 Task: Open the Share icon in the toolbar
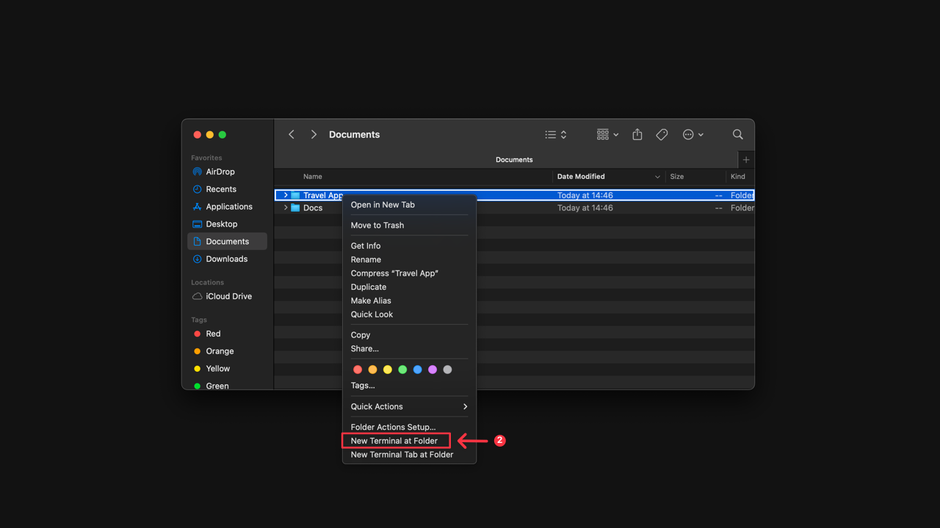[x=637, y=134]
